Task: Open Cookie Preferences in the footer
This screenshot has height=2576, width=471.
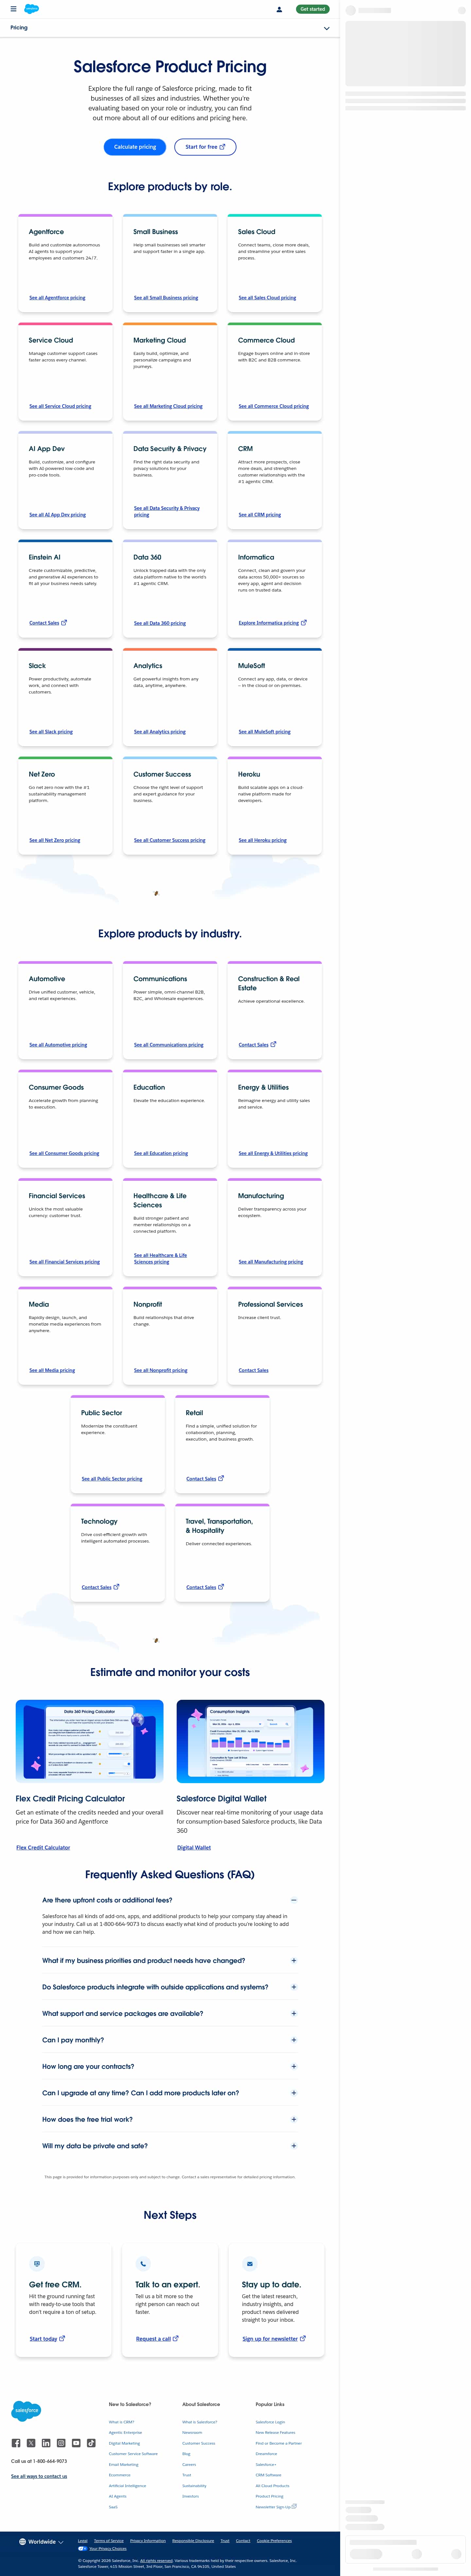Action: coord(274,2541)
